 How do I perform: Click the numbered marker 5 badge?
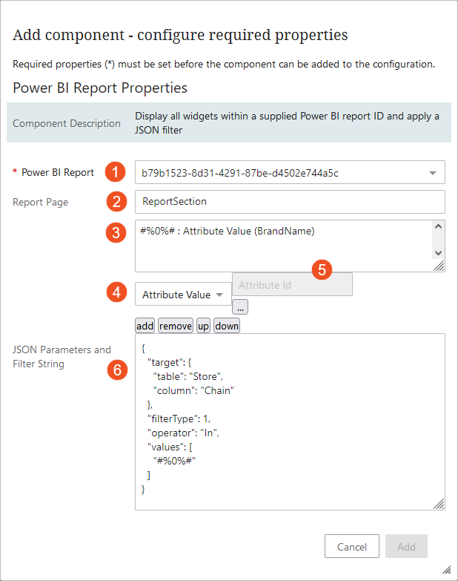click(322, 270)
